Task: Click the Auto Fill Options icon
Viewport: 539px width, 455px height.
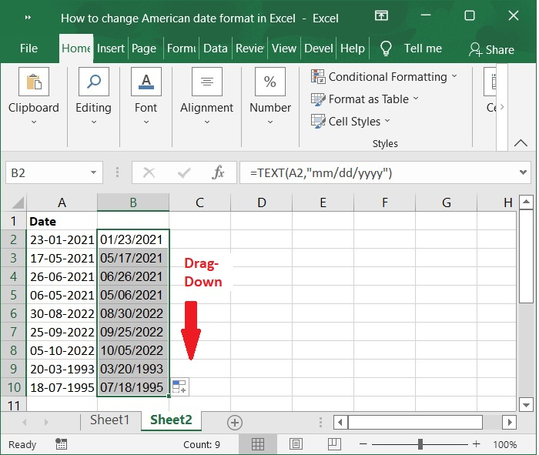Action: tap(179, 387)
